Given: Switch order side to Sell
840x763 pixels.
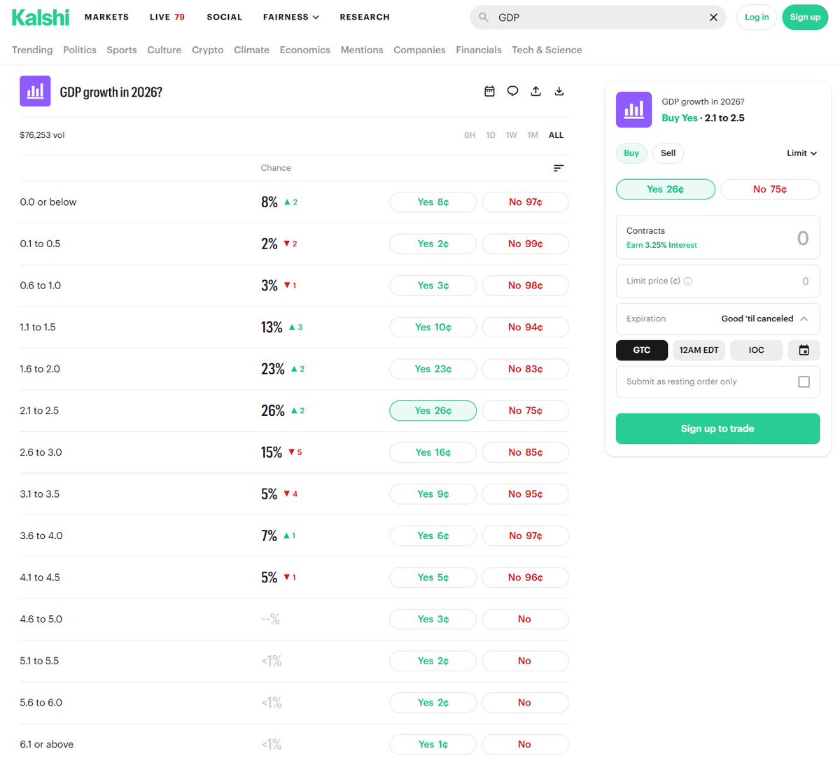Looking at the screenshot, I should click(x=668, y=153).
